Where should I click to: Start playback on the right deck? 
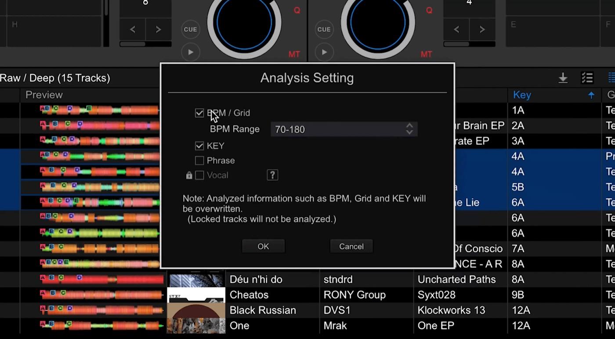324,52
